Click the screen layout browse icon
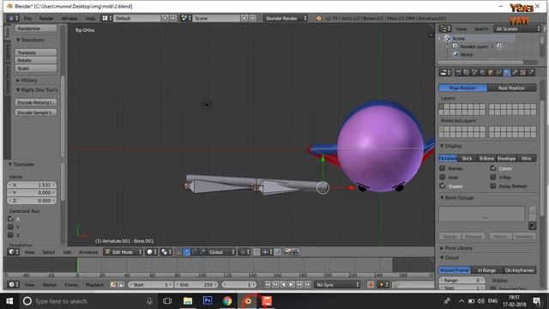Screen dimensions: 549x309 106,18
